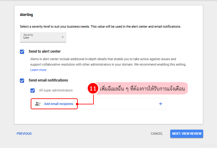217x148 pixels.
Task: Click the Severity dropdown arrow
Action: click(63, 37)
